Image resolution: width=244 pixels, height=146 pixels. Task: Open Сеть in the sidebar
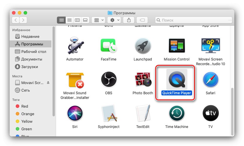point(30,90)
